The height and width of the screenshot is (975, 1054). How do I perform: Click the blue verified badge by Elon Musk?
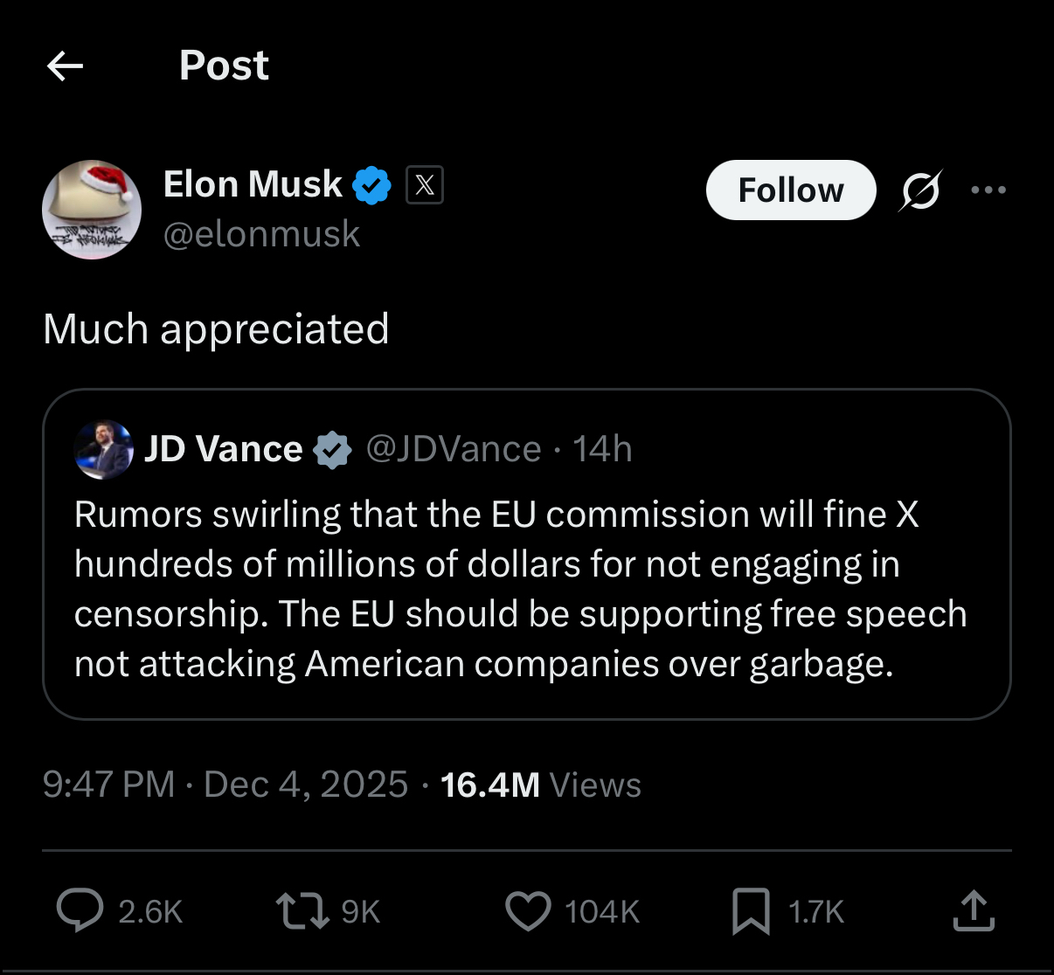click(371, 185)
